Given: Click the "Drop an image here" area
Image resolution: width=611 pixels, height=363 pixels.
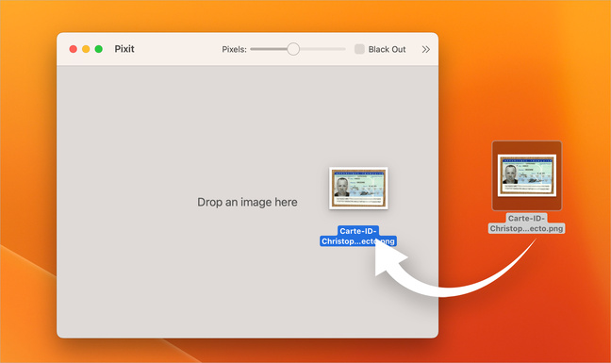Looking at the screenshot, I should (x=247, y=202).
